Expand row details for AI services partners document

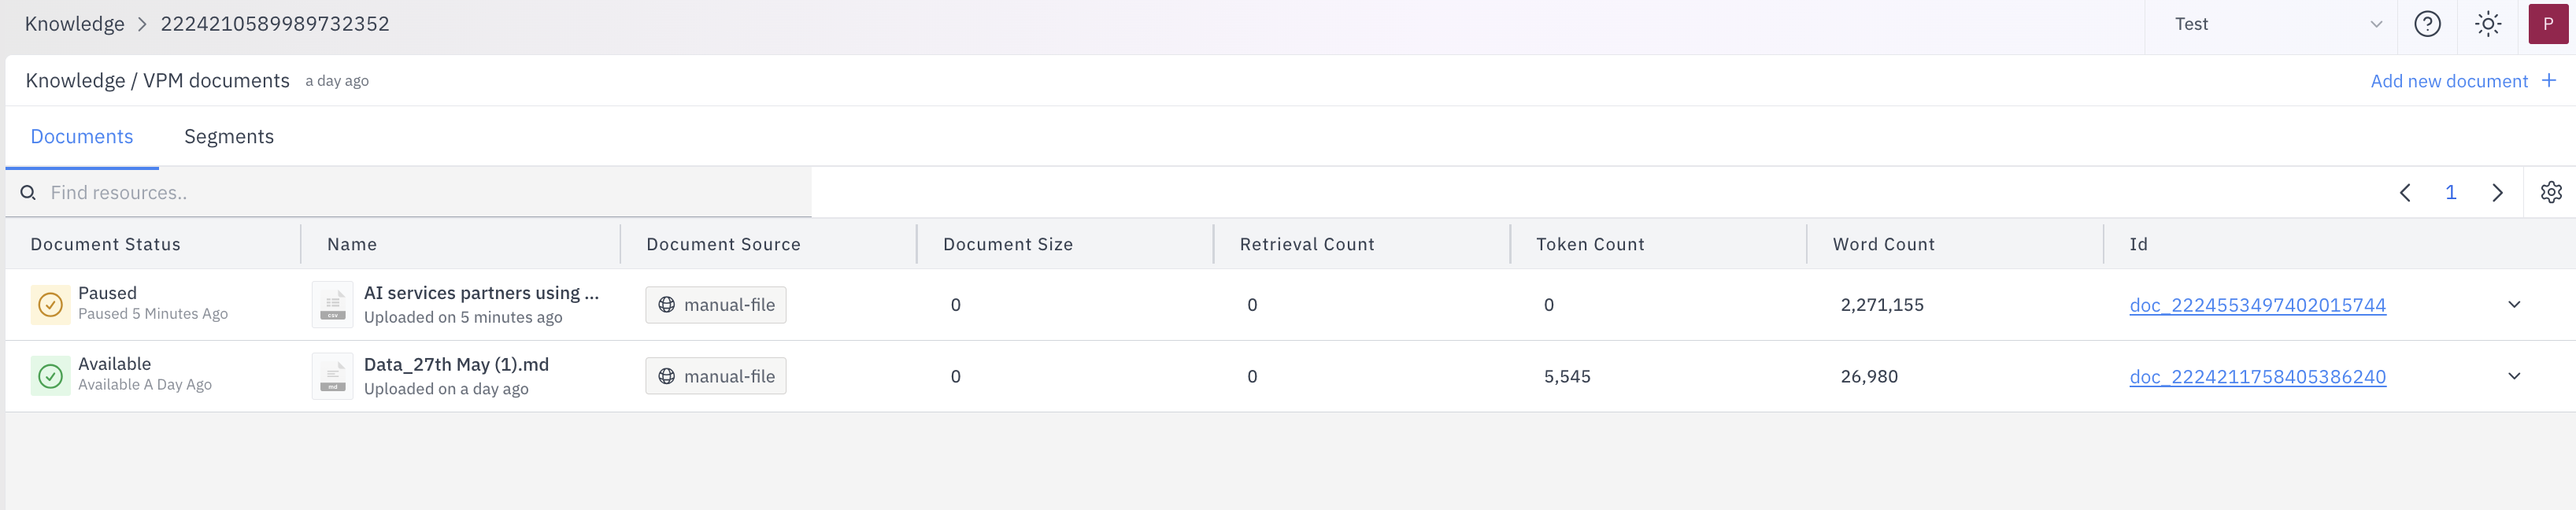tap(2516, 304)
